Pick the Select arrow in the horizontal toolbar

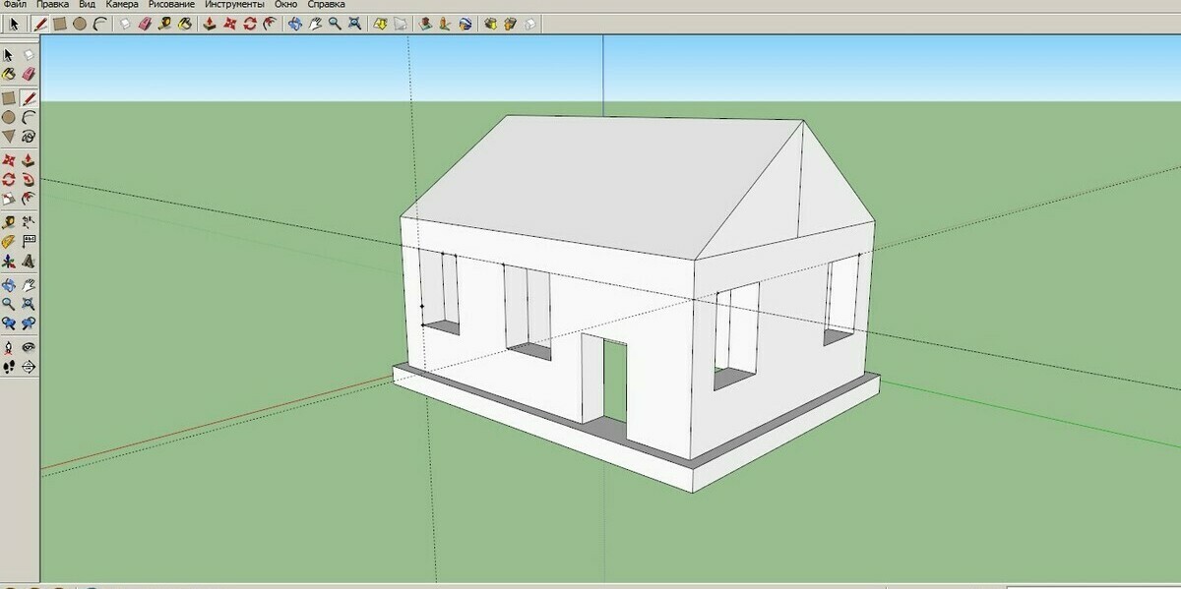pos(14,24)
